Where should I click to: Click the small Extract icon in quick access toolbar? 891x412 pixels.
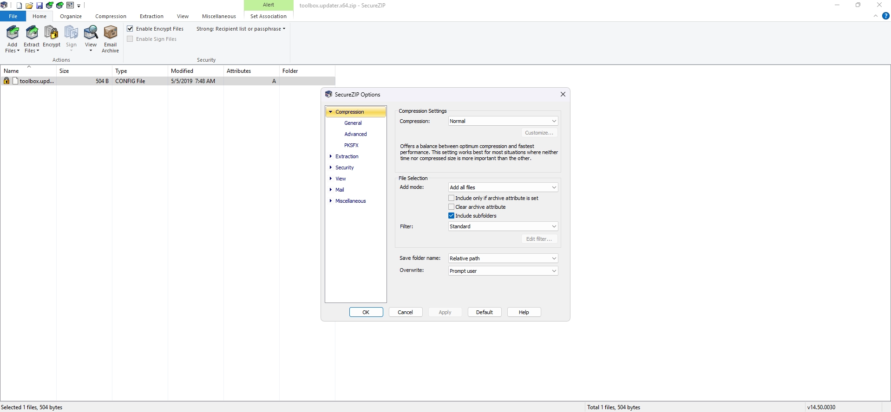point(60,6)
